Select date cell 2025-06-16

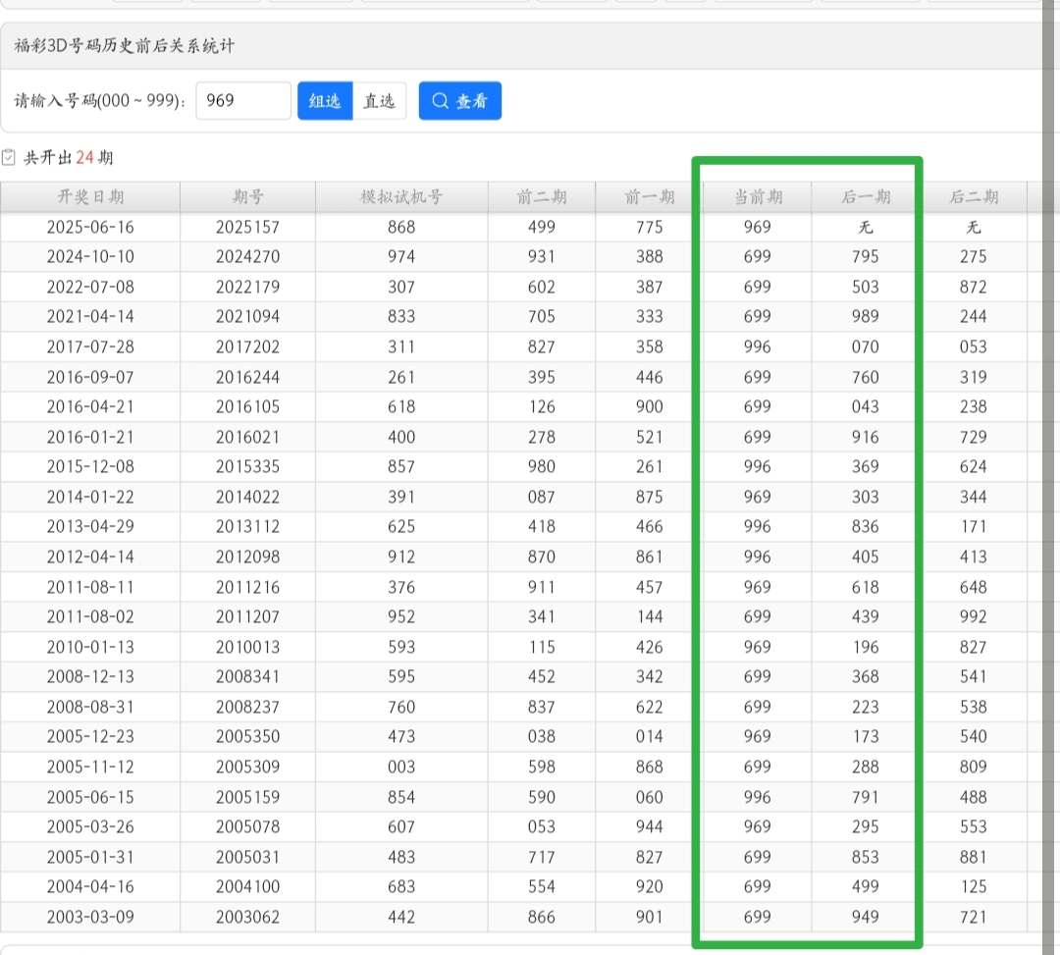tap(90, 227)
